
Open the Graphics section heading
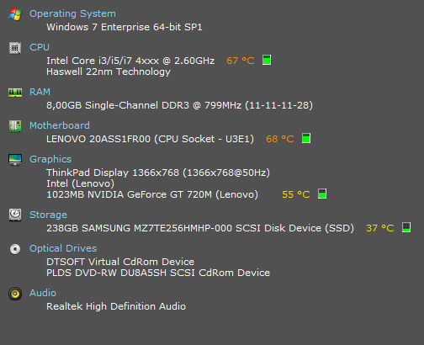coord(50,159)
